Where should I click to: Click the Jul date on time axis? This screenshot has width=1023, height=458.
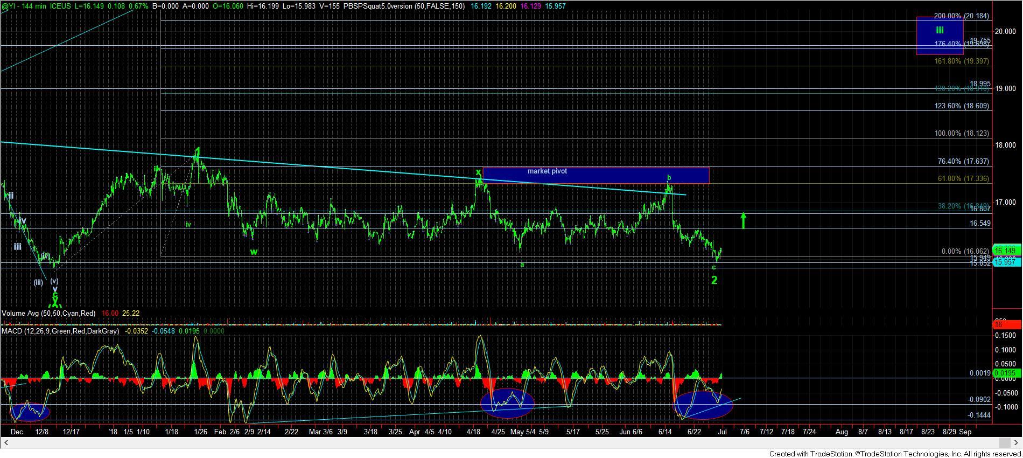point(722,432)
